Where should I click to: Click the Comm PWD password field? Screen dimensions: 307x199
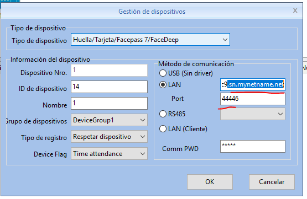(253, 146)
